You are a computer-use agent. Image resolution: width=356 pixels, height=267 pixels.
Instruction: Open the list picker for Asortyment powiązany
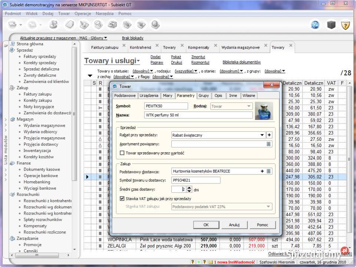[268, 144]
